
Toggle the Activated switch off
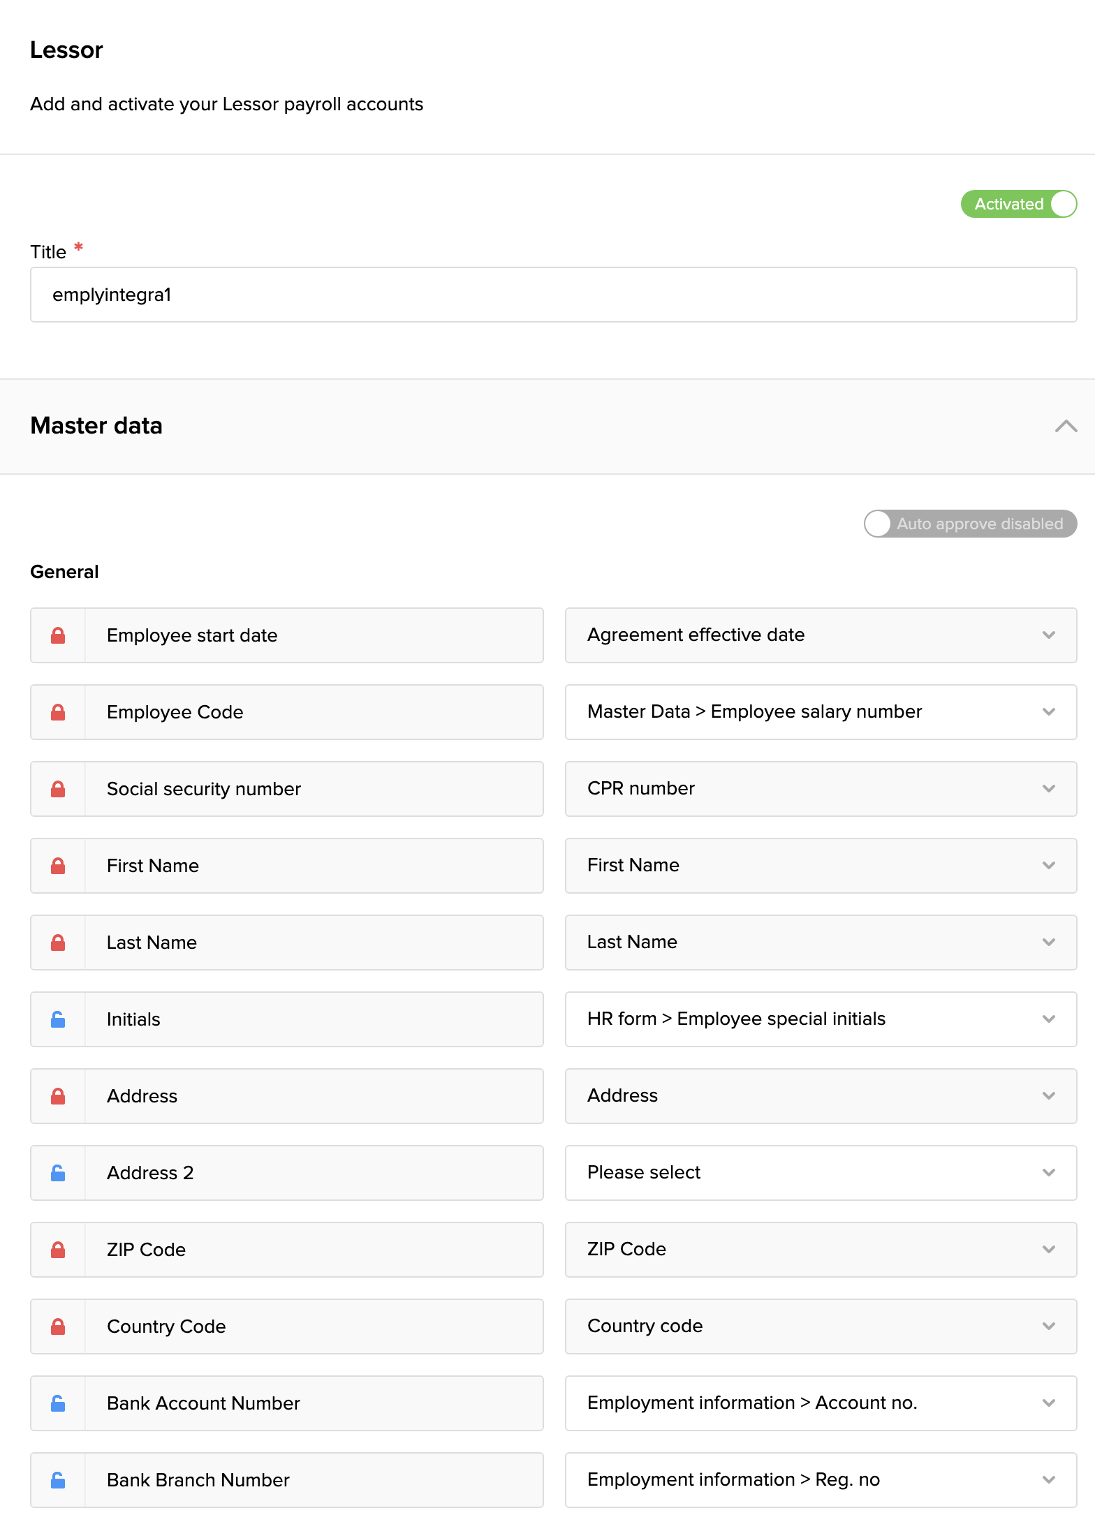click(x=1018, y=204)
